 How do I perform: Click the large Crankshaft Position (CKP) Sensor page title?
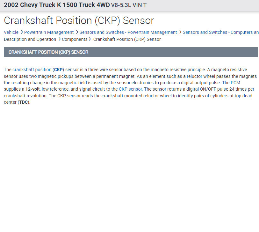79,21
